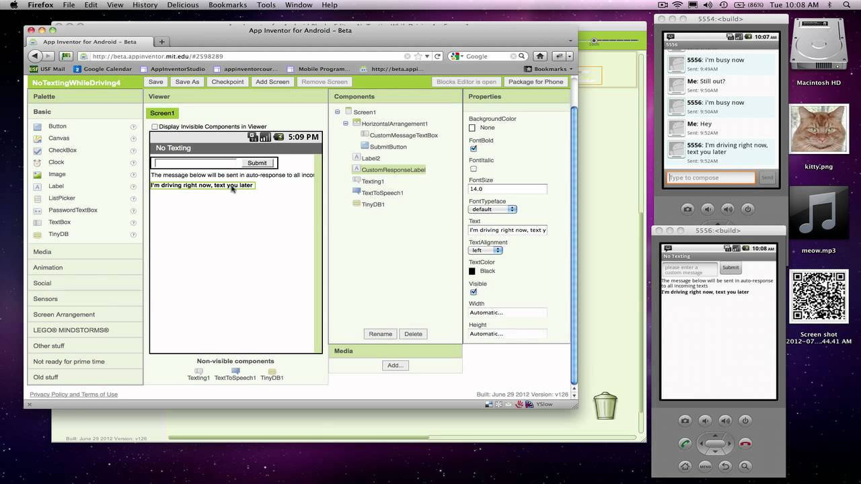Image resolution: width=861 pixels, height=484 pixels.
Task: Open the File menu
Action: [x=69, y=5]
